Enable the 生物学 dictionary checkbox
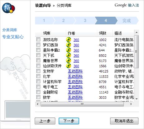This screenshot has height=129, width=144. point(38,71)
